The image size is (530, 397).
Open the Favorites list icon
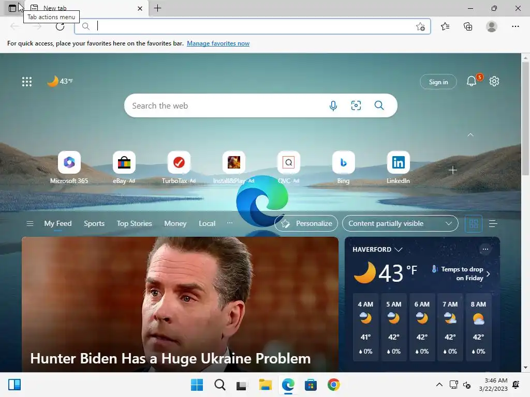tap(445, 26)
